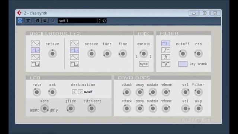Select the low-pass filter type

click(x=166, y=43)
